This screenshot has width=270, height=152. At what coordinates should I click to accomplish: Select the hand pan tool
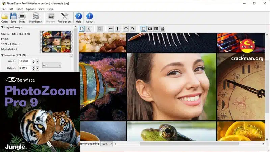coord(82,29)
